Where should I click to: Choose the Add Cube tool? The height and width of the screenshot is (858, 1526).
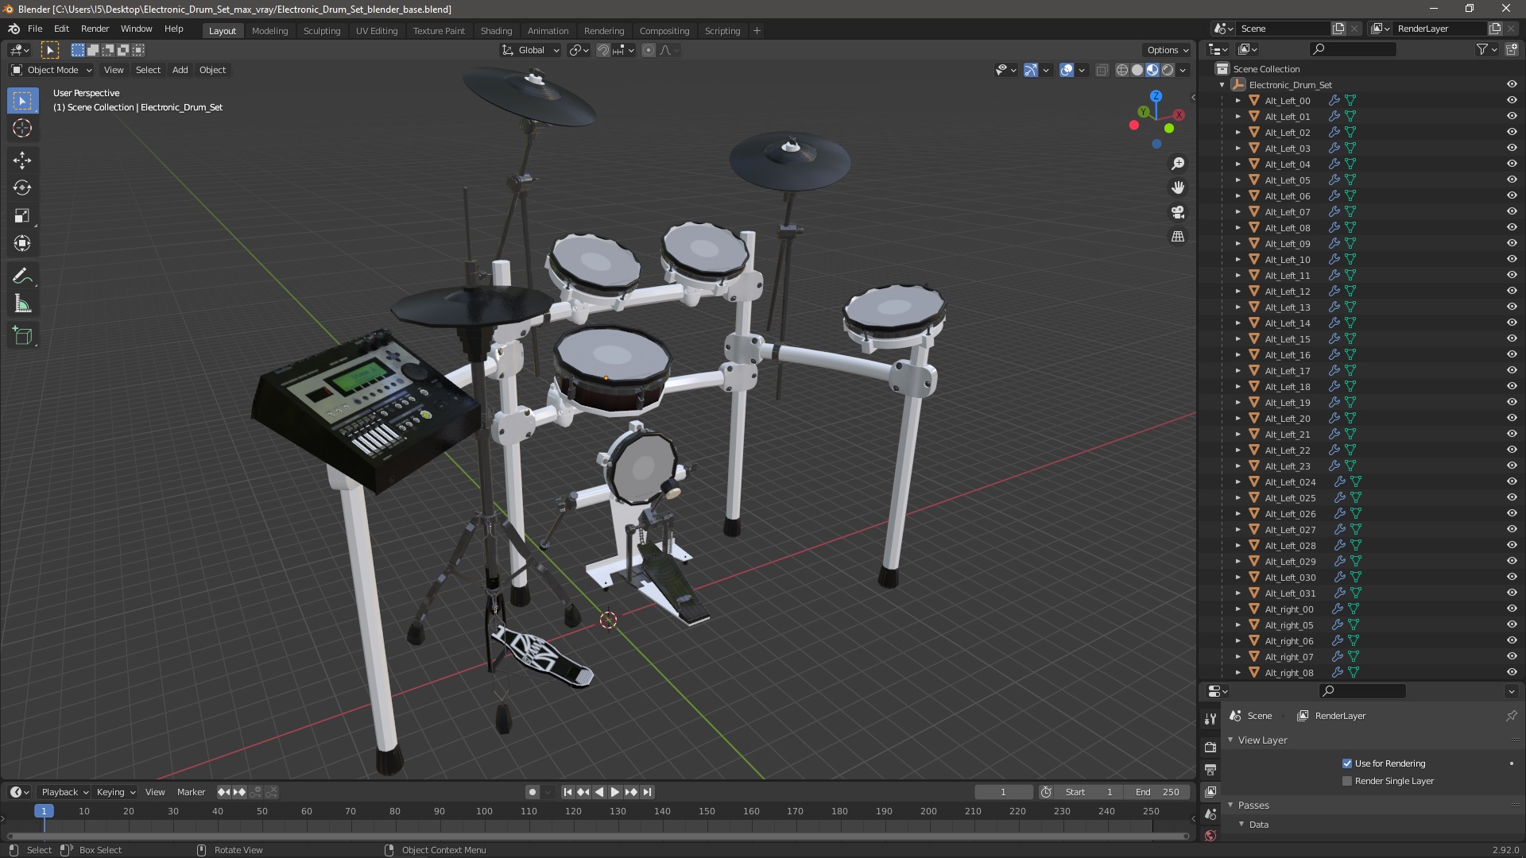(22, 336)
